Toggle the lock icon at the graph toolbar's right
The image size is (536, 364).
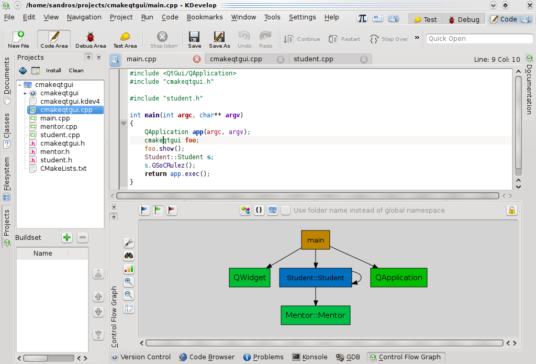(511, 210)
